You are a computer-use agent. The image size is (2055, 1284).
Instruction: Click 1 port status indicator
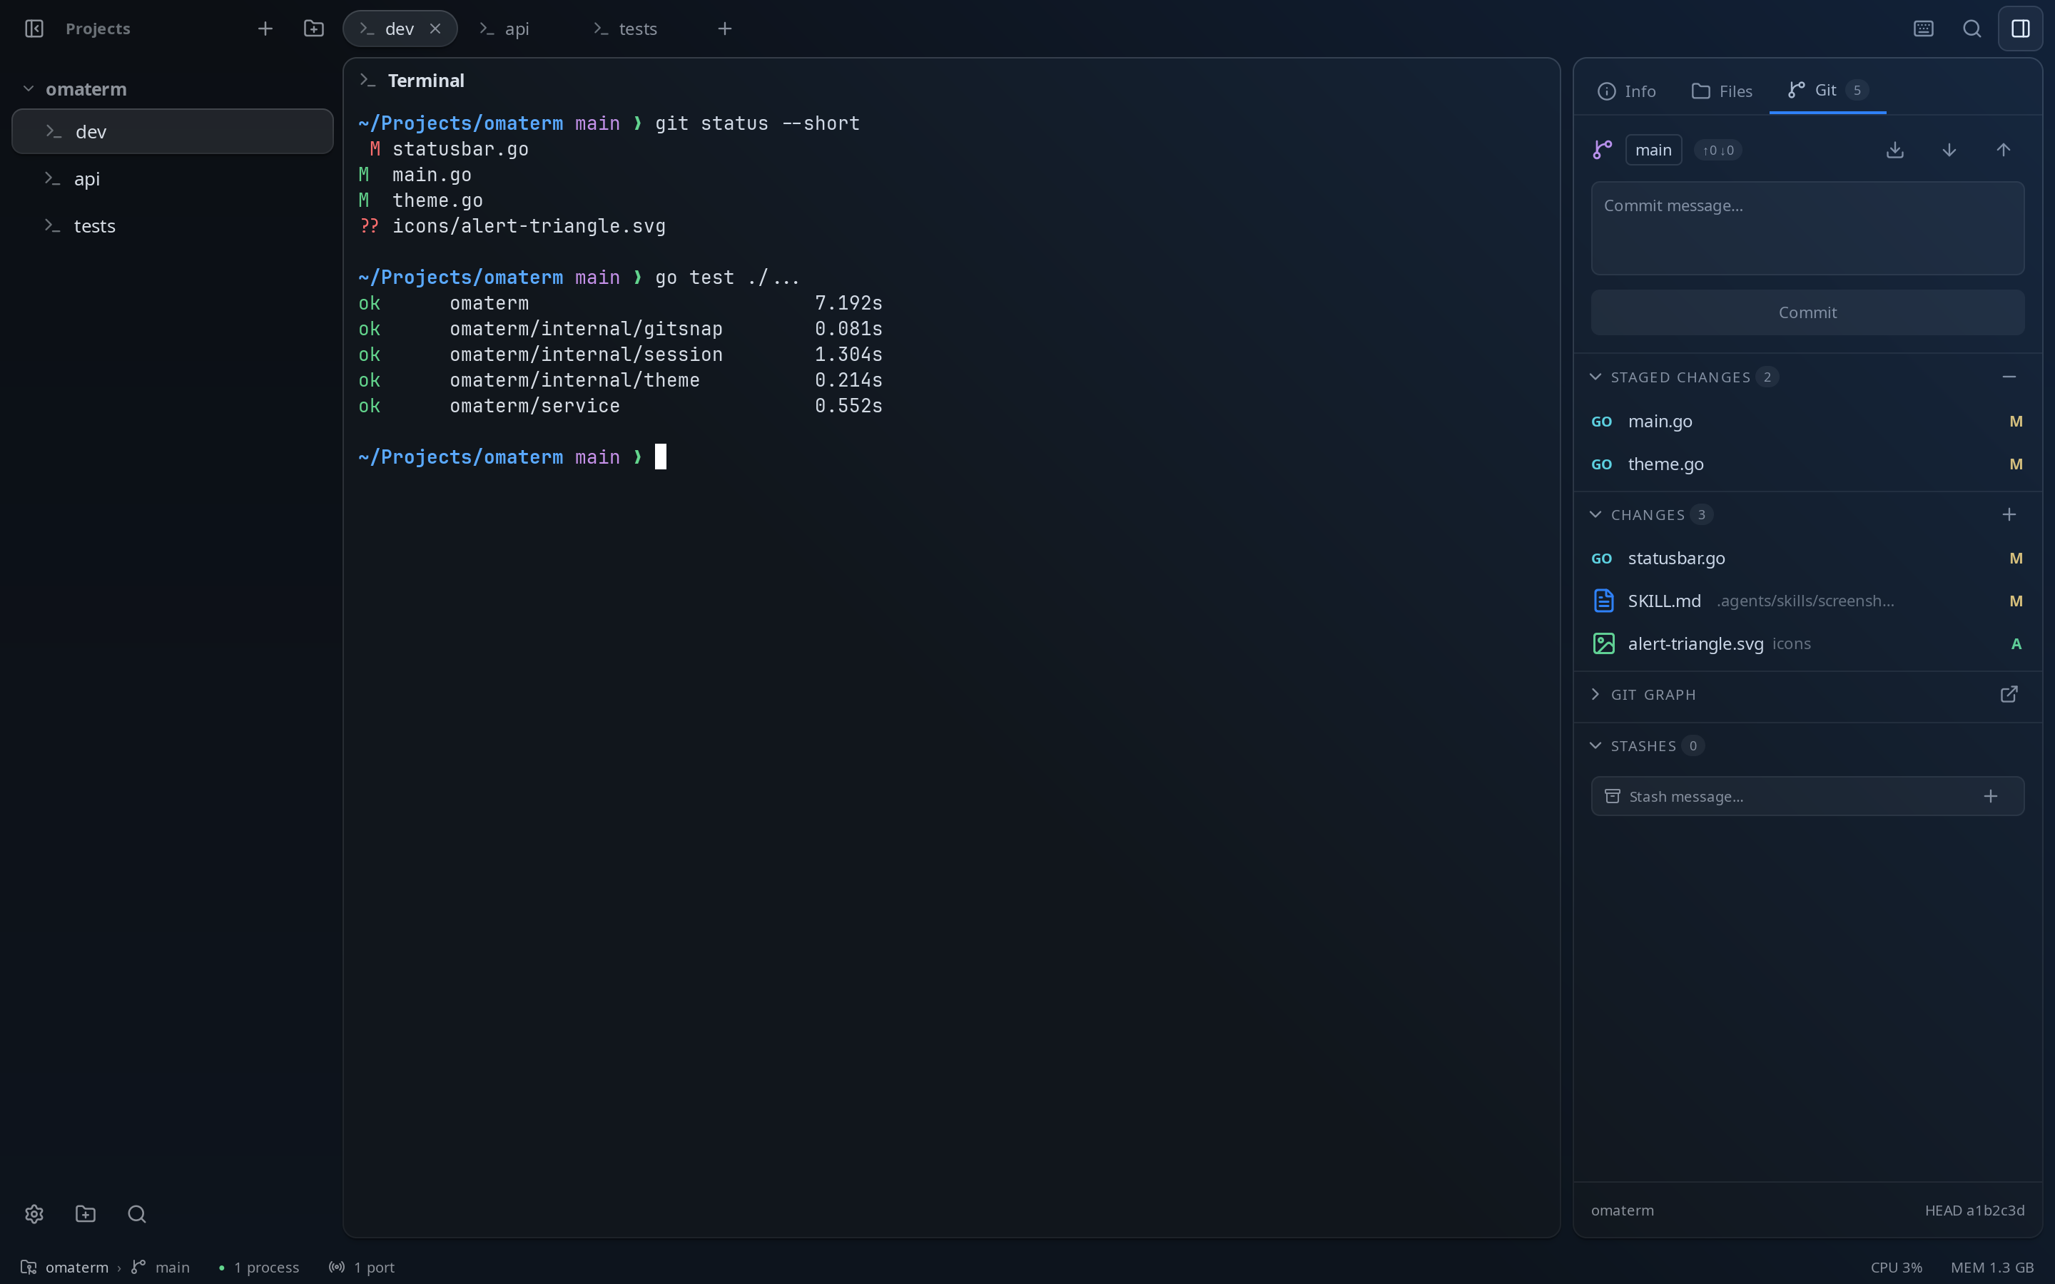click(x=362, y=1267)
